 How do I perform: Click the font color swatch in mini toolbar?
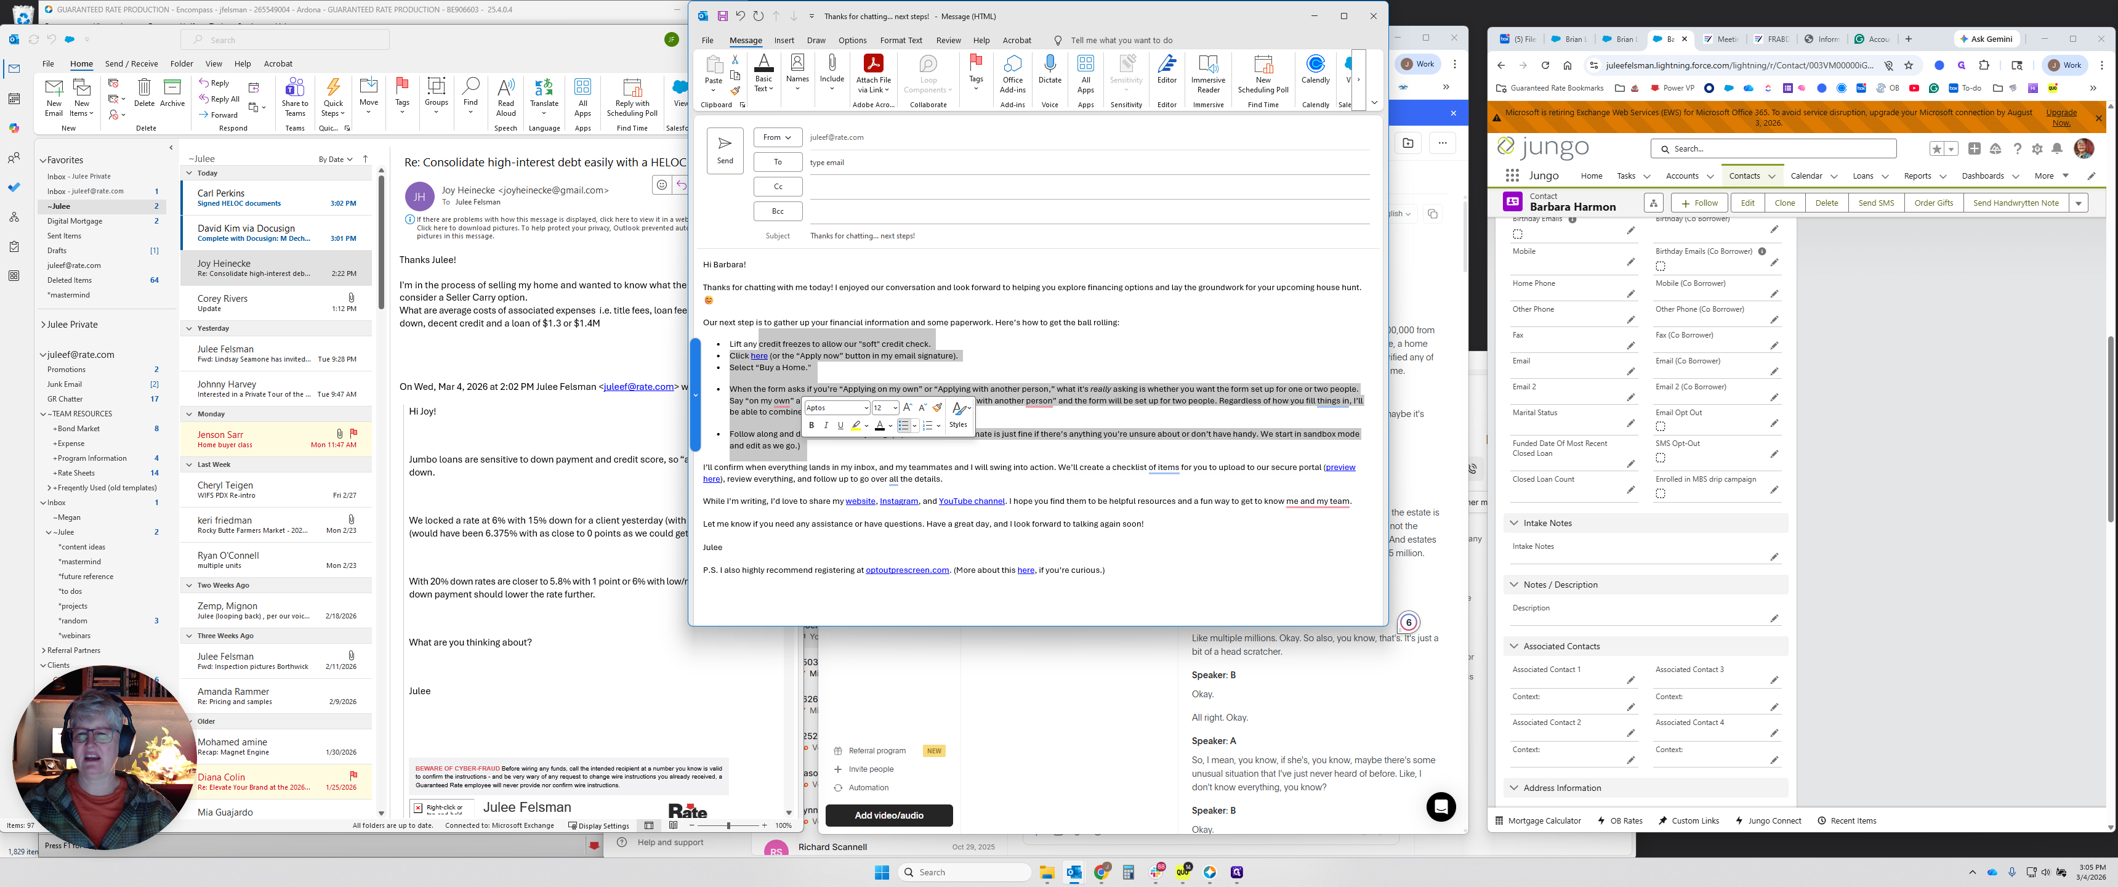[879, 426]
